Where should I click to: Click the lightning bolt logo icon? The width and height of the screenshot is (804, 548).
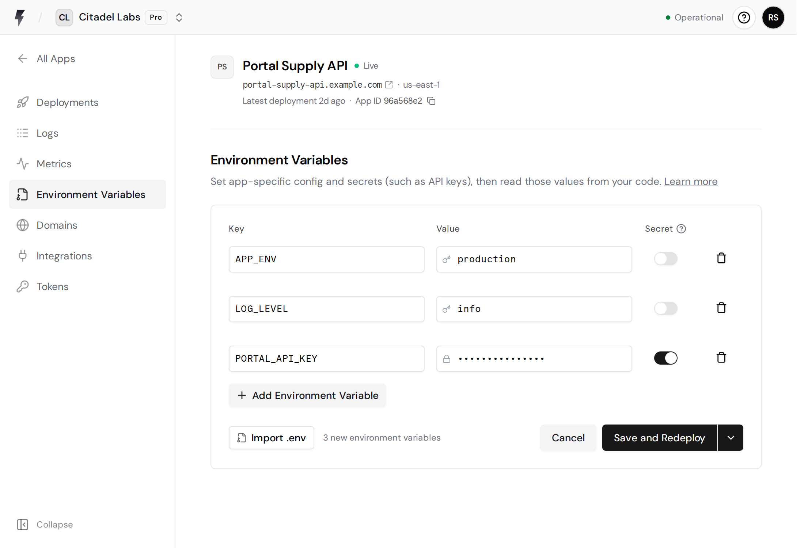click(x=20, y=18)
